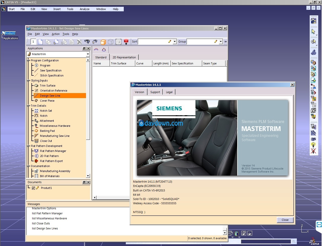Viewport: 322px width, 246px height.
Task: Click the crossed-out document delete icon
Action: click(x=79, y=42)
